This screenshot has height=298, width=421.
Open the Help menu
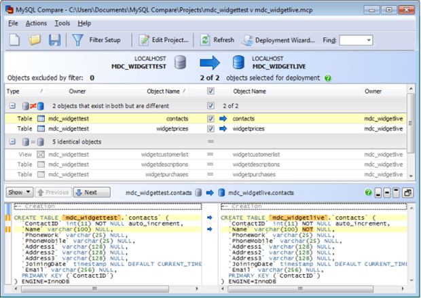pos(84,23)
